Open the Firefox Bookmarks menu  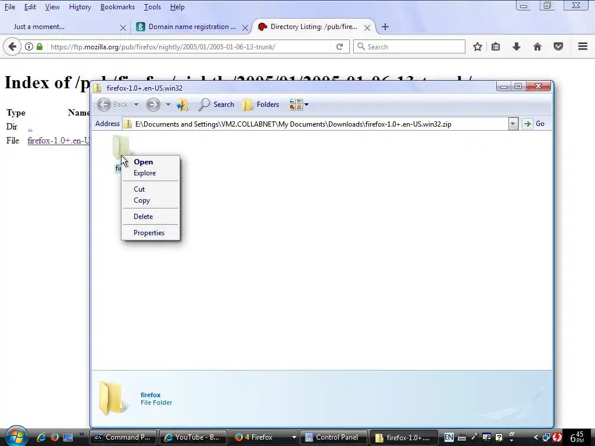(x=117, y=7)
